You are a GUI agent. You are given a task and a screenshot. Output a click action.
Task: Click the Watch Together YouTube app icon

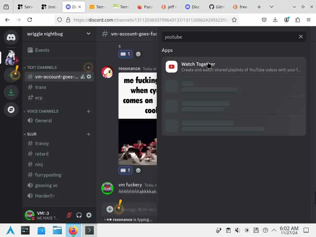[172, 67]
